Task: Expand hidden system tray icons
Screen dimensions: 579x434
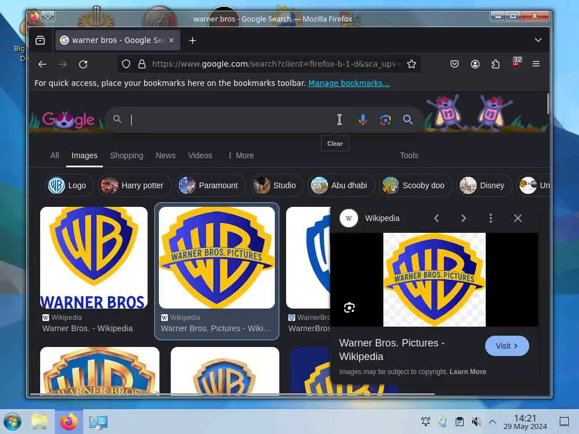Action: pos(492,421)
